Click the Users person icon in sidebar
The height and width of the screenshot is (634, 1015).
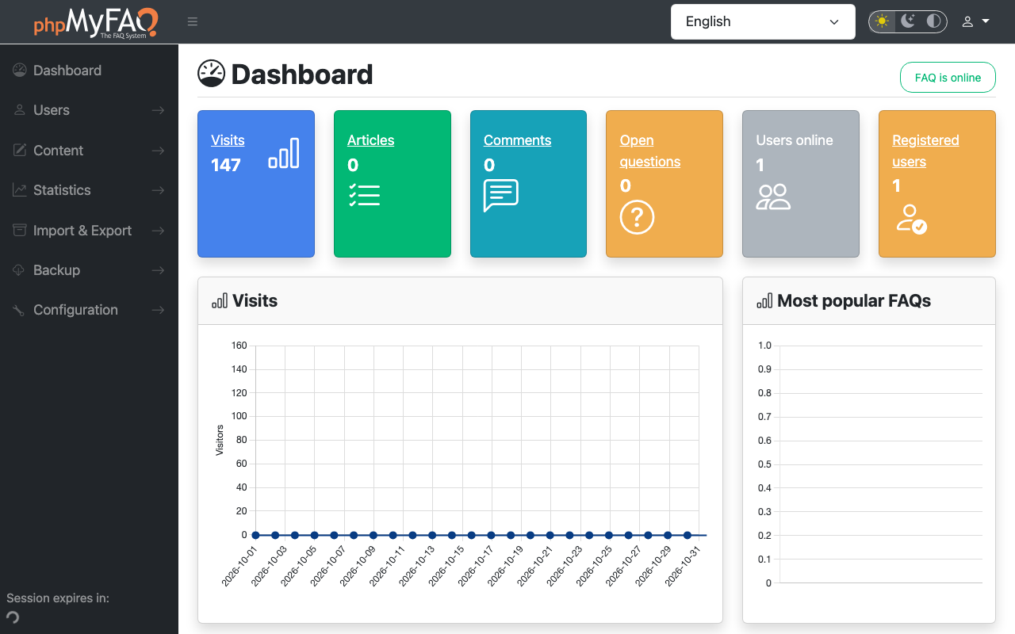[x=20, y=110]
